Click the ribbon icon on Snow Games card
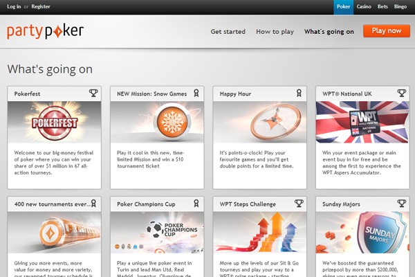This screenshot has width=415, height=277. [196, 93]
